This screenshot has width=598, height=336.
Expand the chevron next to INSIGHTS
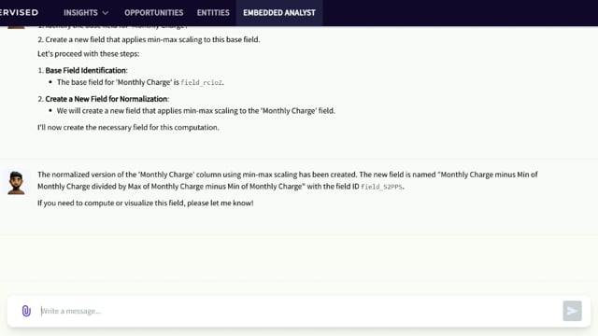pyautogui.click(x=106, y=13)
